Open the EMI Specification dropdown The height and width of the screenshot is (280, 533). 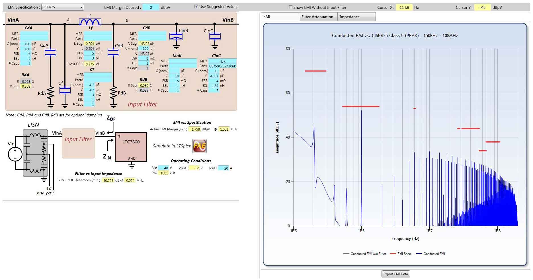63,7
